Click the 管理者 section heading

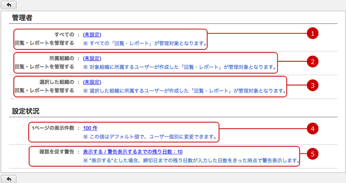[22, 18]
